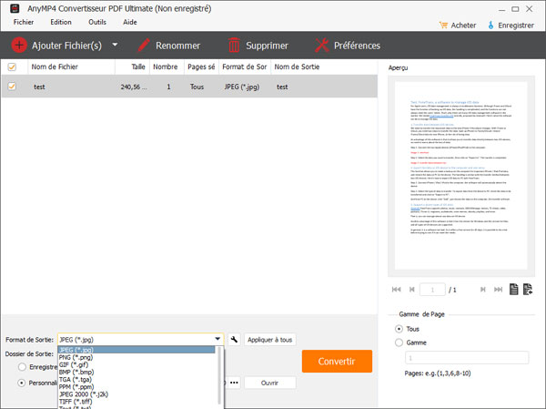546x409 pixels.
Task: Open Préférences via the tools icon
Action: click(320, 45)
